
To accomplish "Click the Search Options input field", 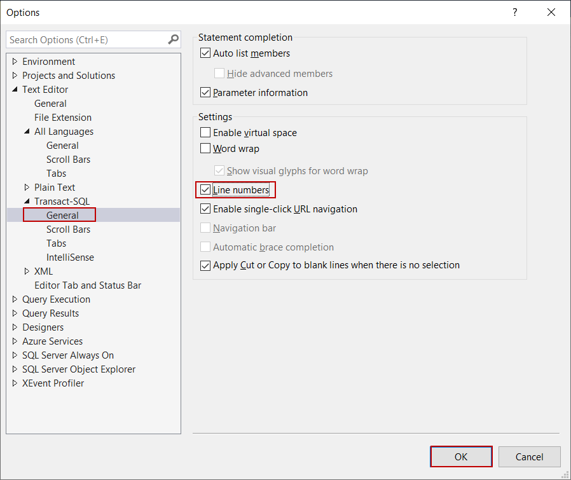I will coord(86,39).
